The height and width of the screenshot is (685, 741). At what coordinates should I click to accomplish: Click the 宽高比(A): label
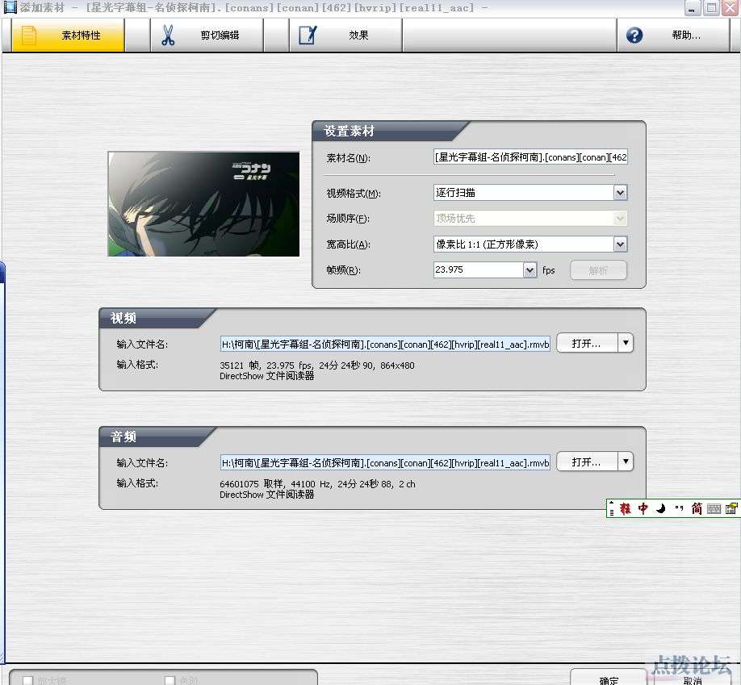(x=348, y=244)
